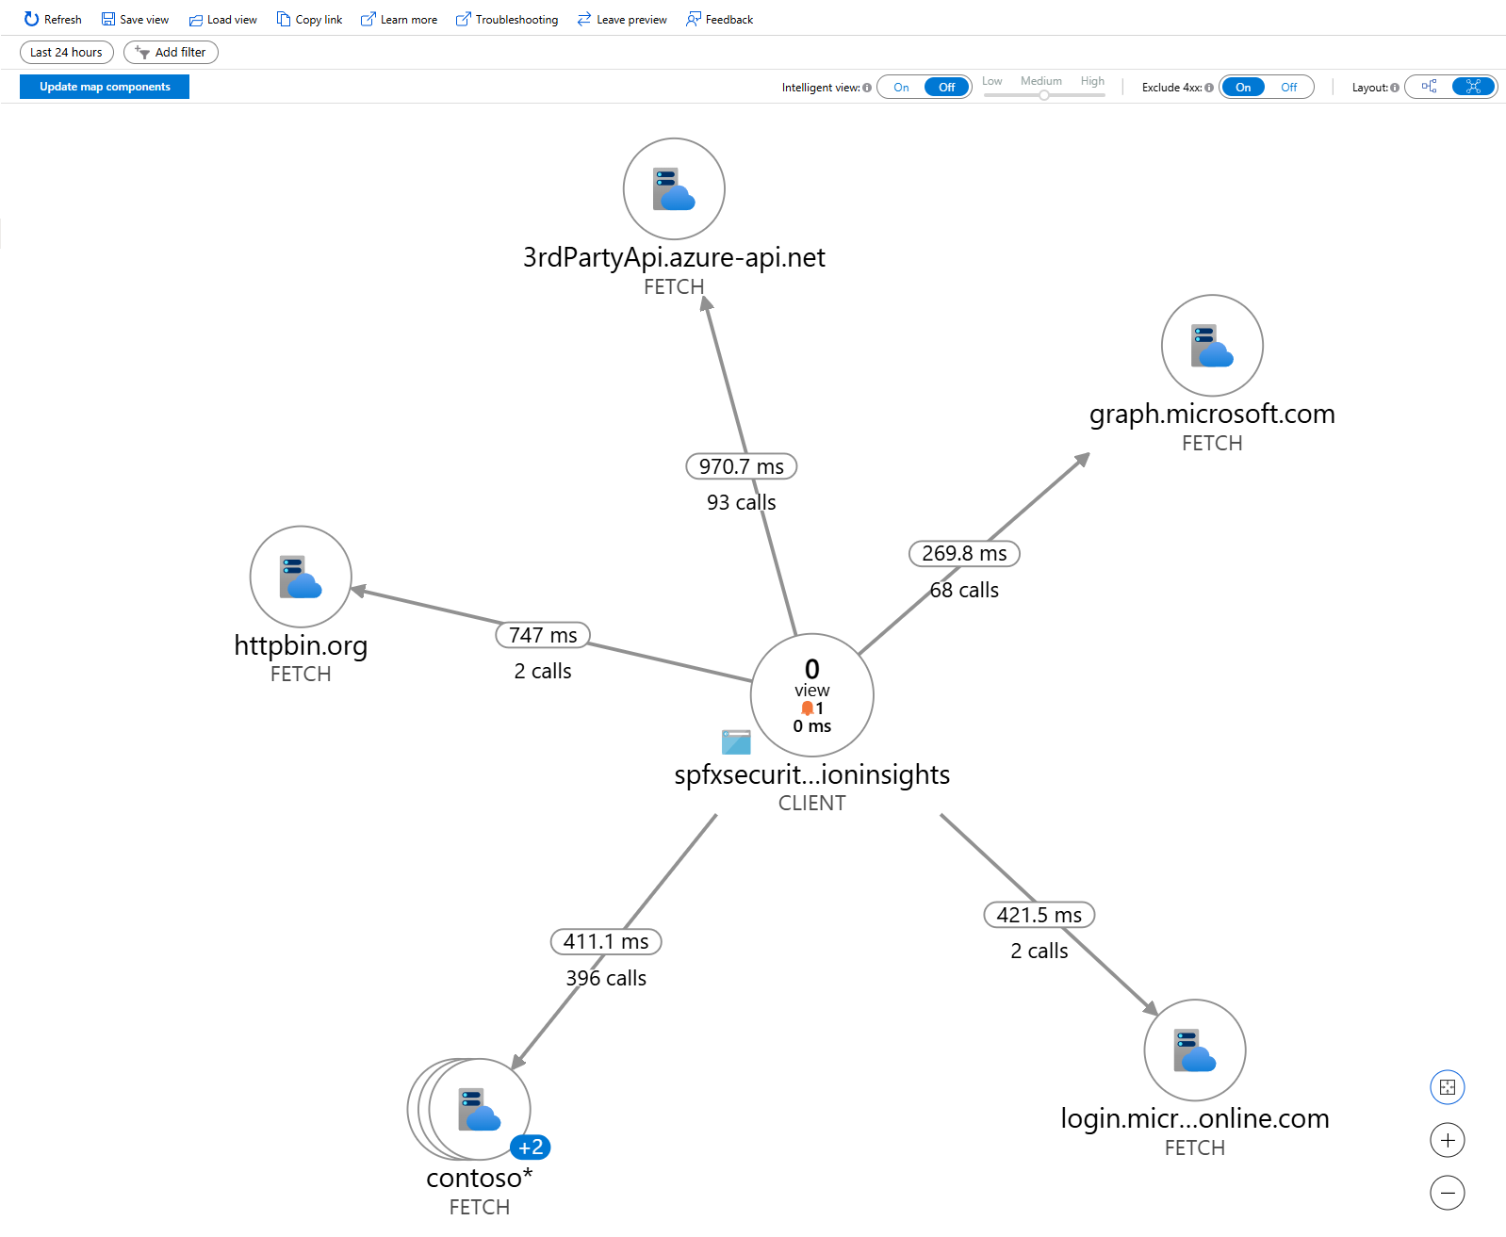The width and height of the screenshot is (1506, 1237).
Task: Click the Feedback person icon
Action: click(x=694, y=19)
